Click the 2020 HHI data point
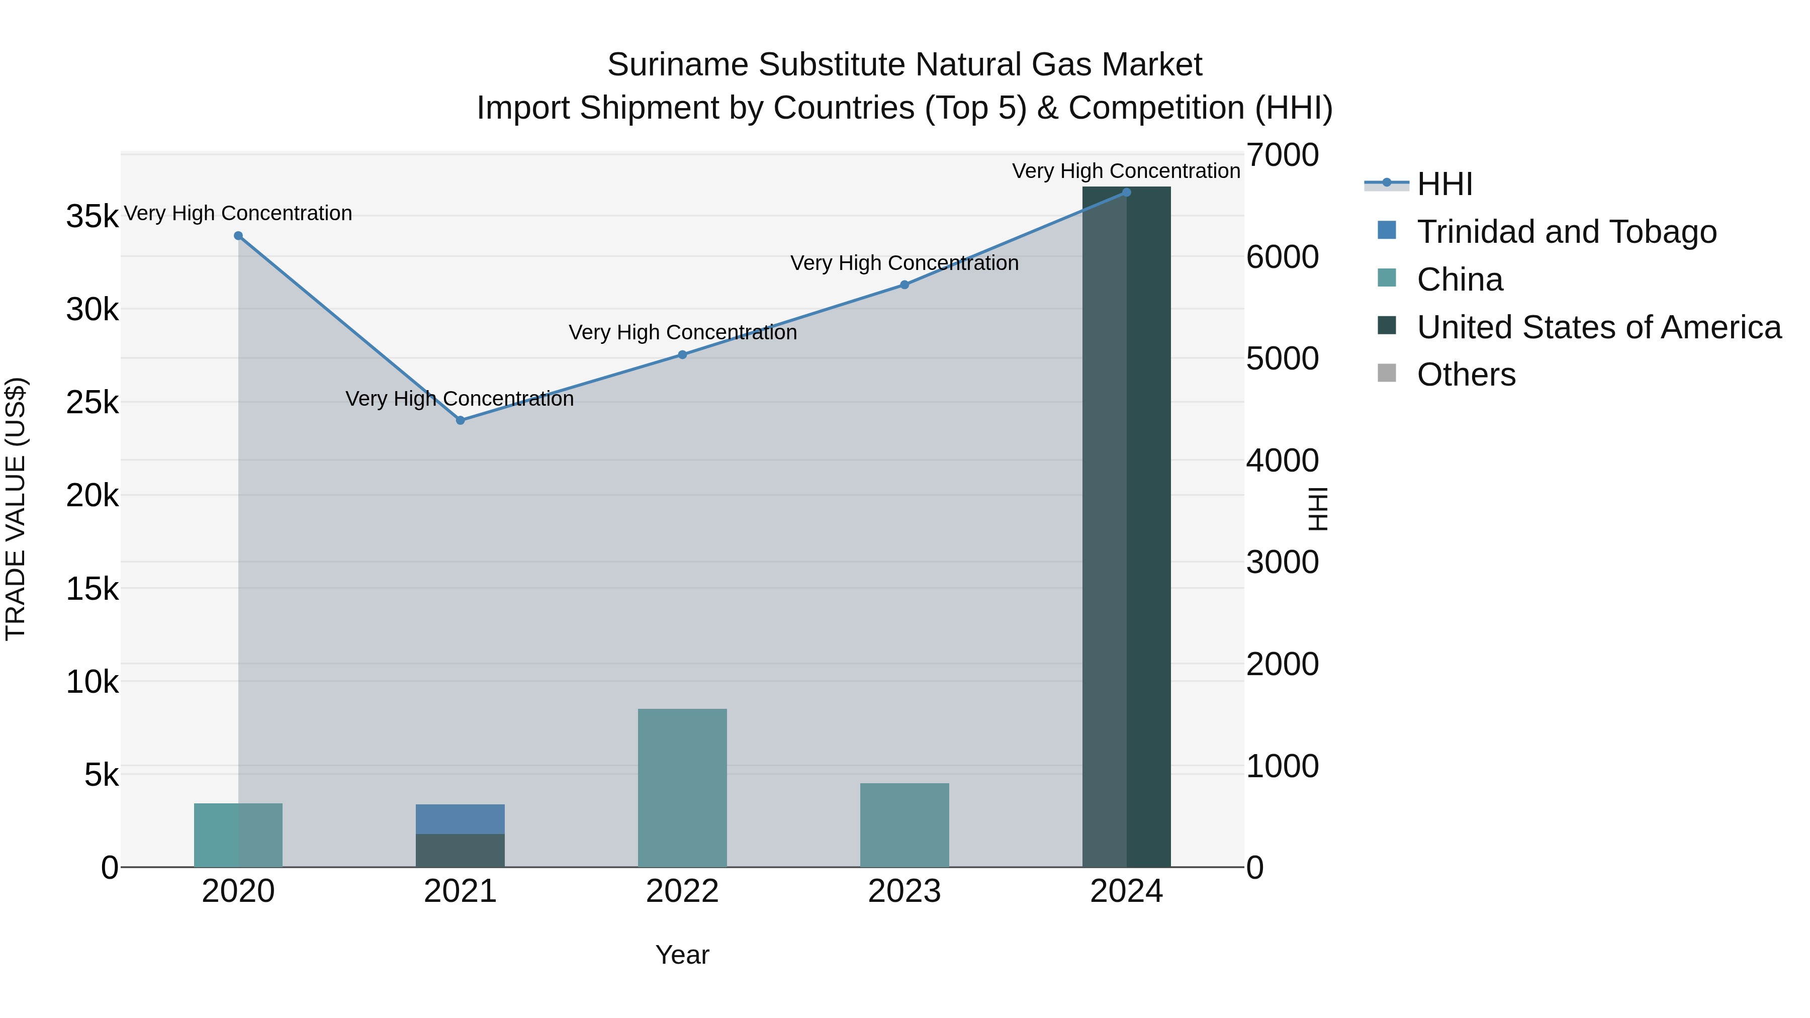1810x1018 pixels. tap(238, 236)
